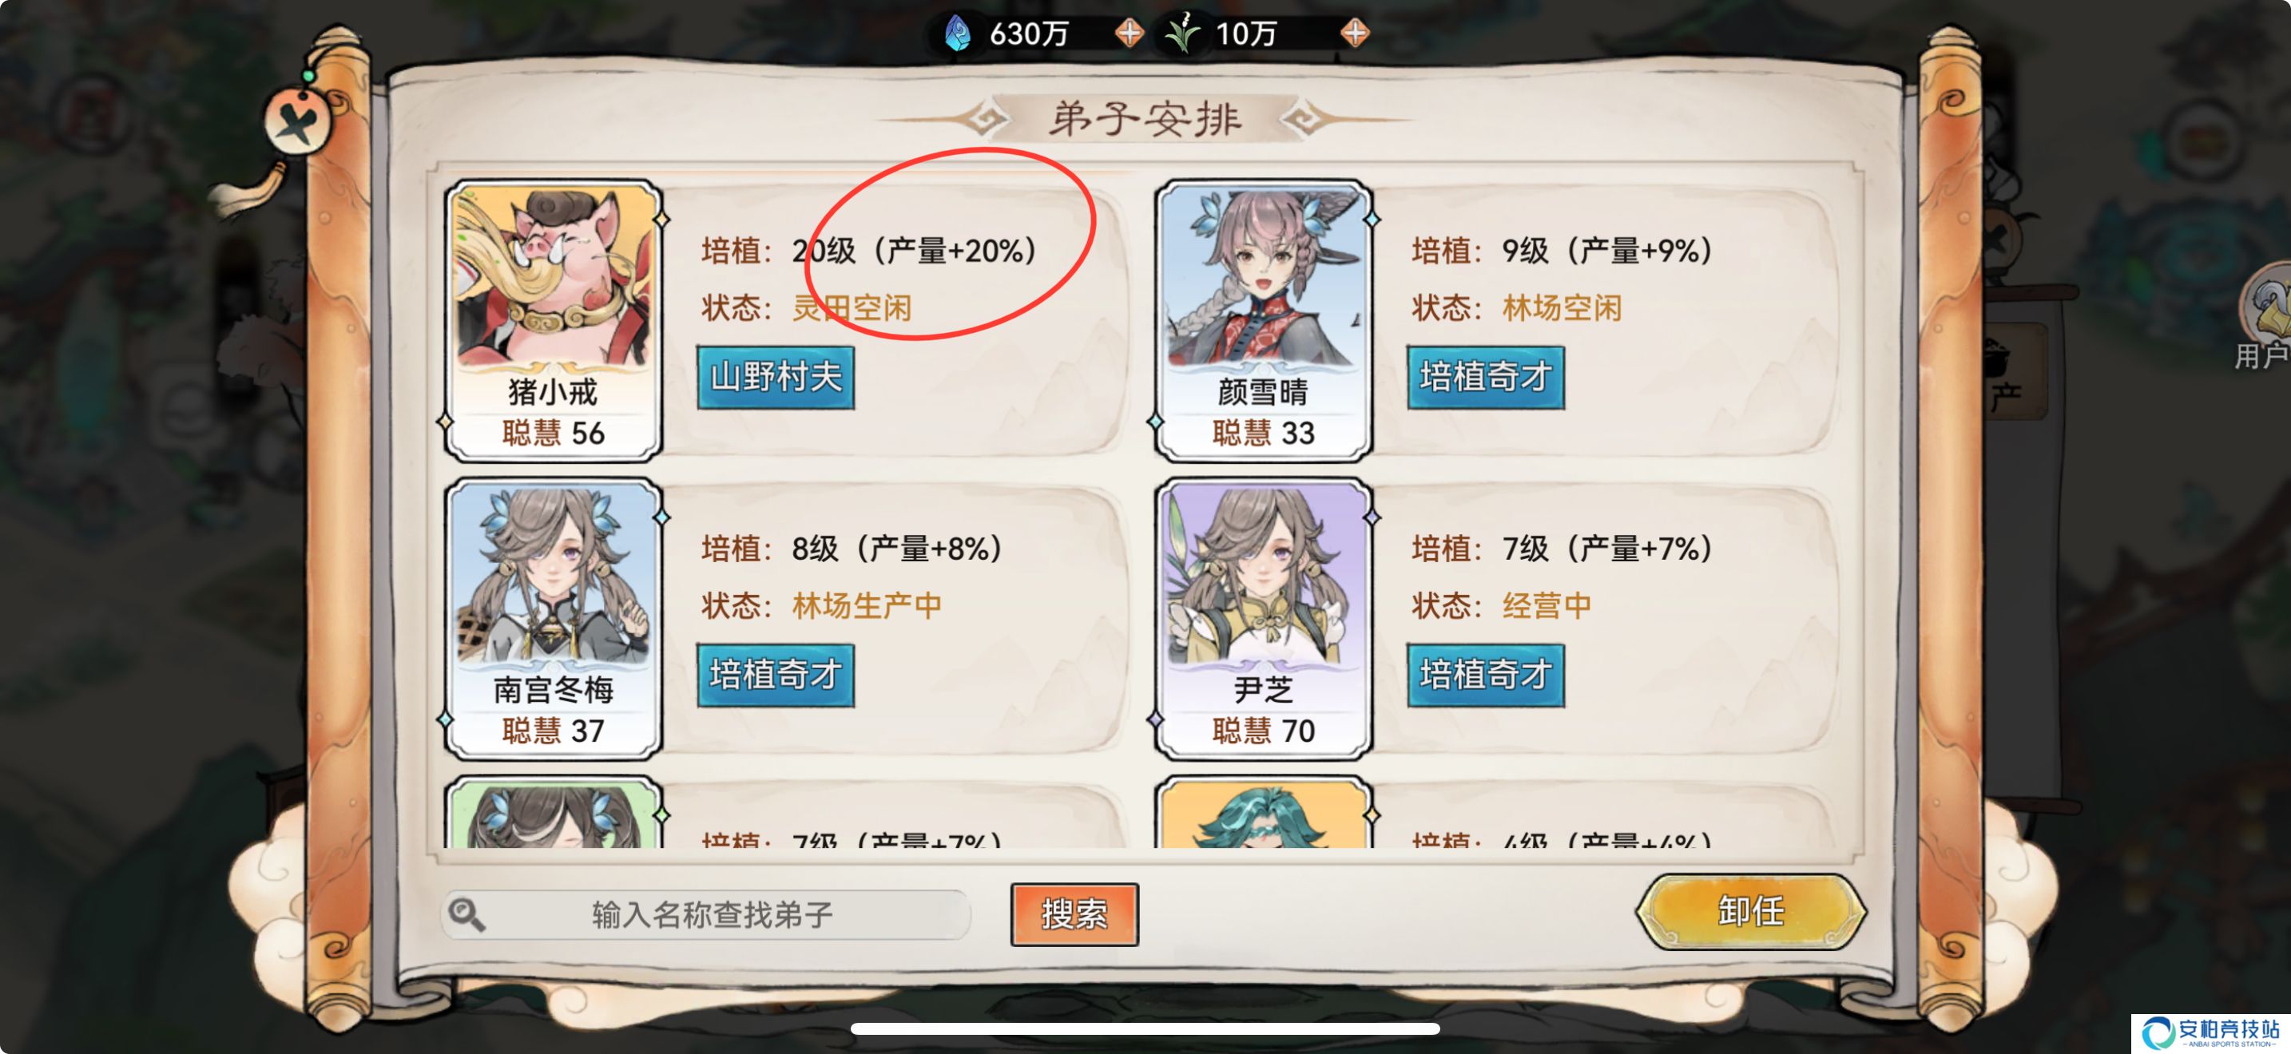Close the disciple arrangement scroll

tap(298, 121)
